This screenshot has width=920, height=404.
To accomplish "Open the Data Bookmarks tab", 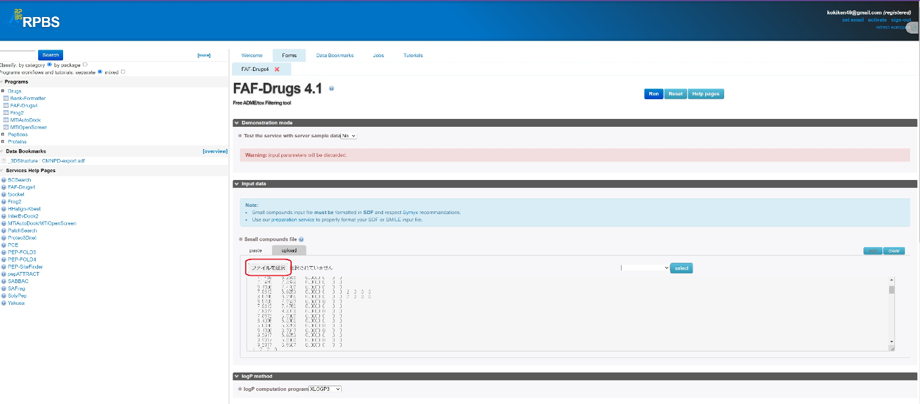I will (334, 55).
